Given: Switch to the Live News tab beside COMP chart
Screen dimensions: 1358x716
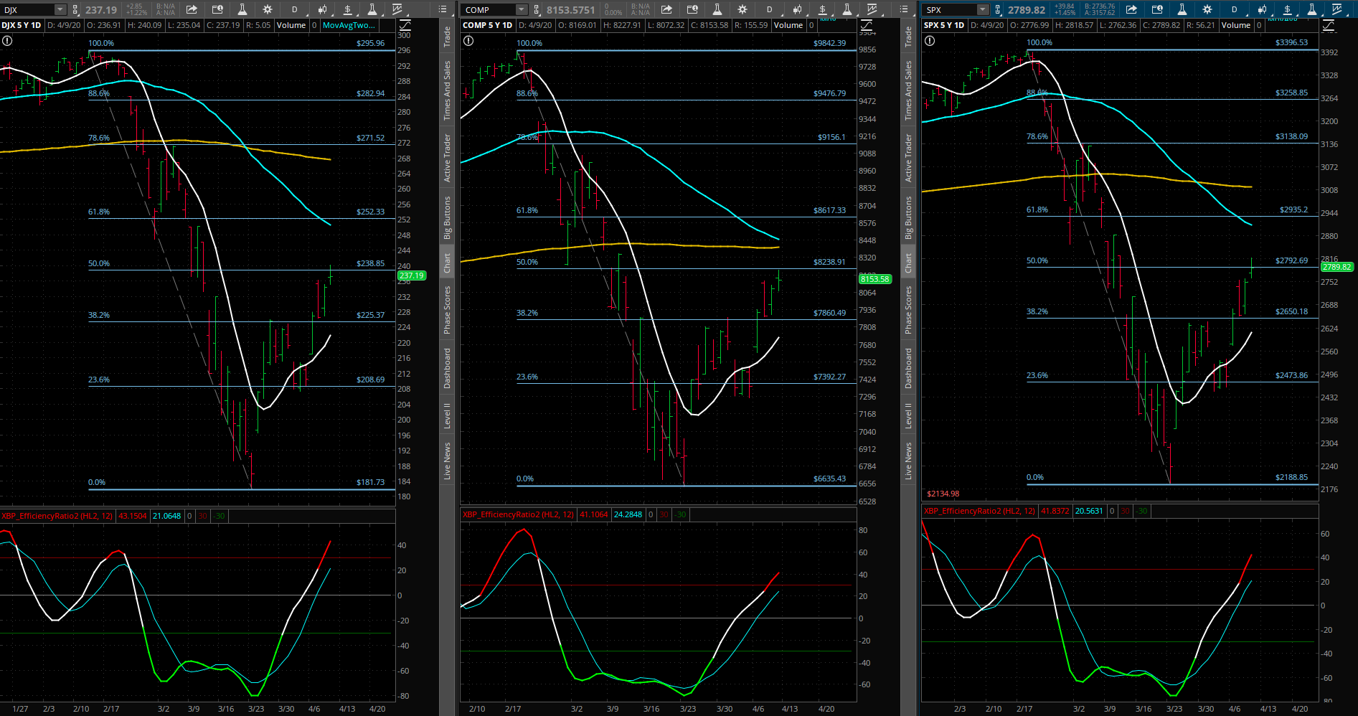Looking at the screenshot, I should tap(908, 461).
